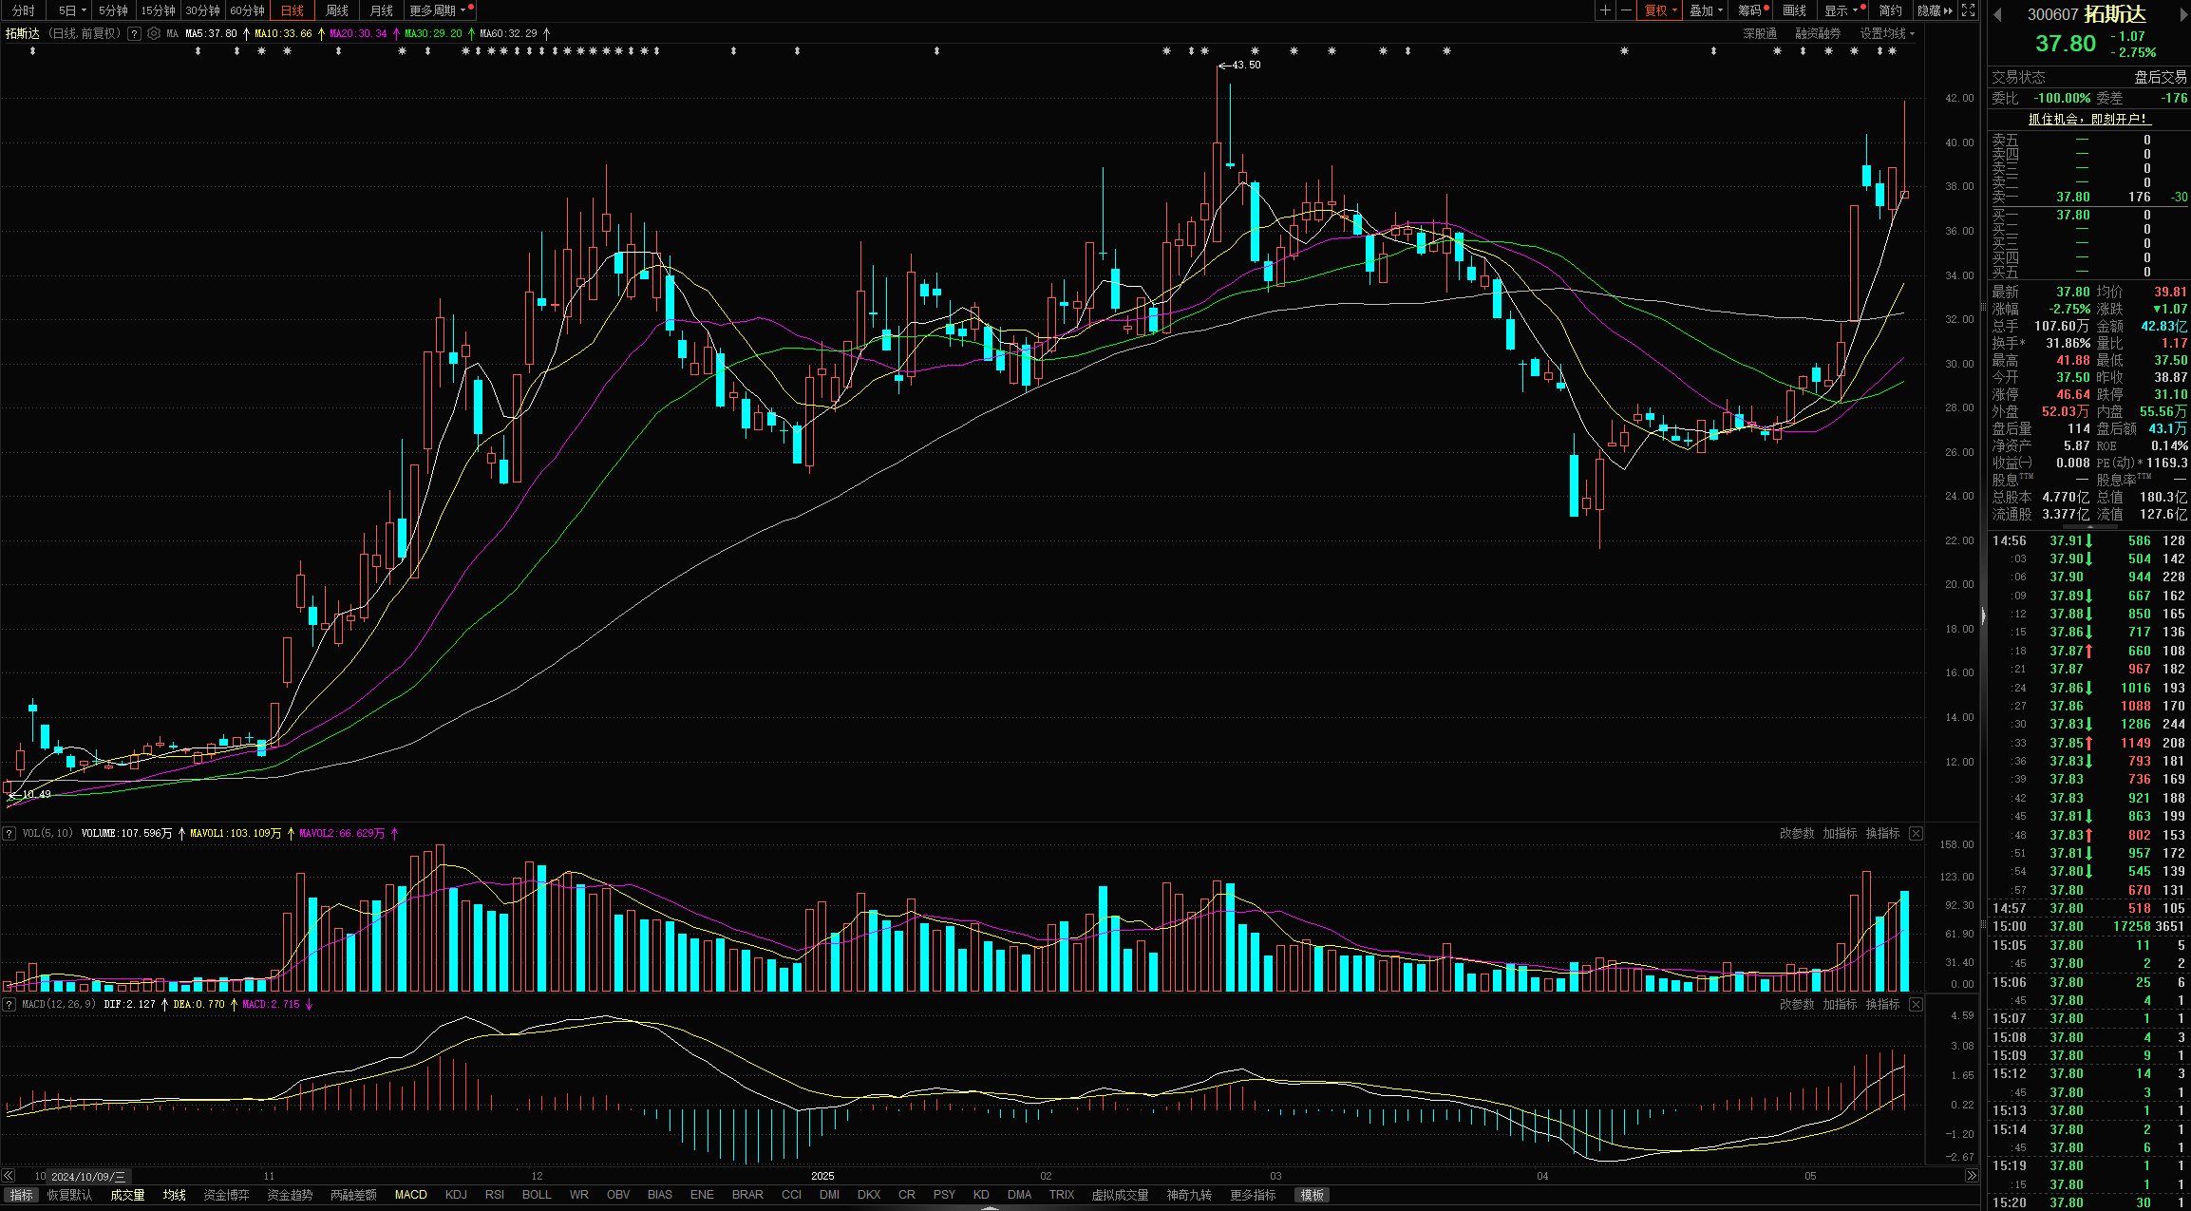Open the 叠加 overlay dropdown
Viewport: 2191px width, 1211px height.
point(1707,10)
